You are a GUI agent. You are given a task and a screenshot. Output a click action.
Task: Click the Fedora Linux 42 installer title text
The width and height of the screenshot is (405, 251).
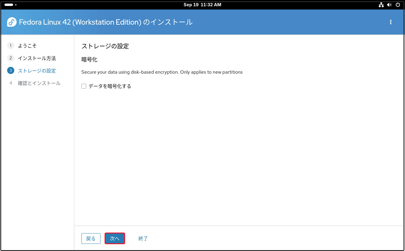(x=106, y=22)
